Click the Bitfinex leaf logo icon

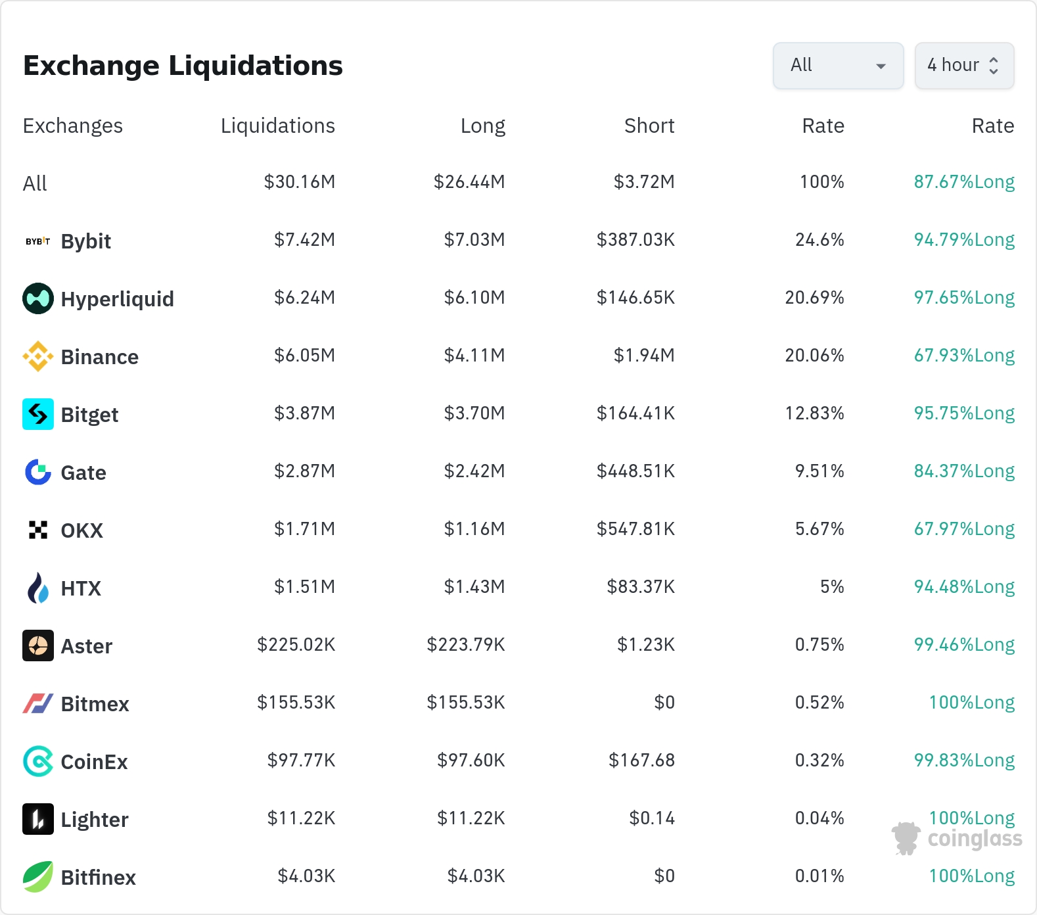[37, 877]
